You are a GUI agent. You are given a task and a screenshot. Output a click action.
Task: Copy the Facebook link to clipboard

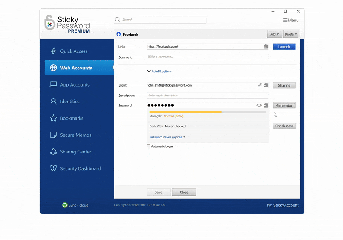point(266,47)
